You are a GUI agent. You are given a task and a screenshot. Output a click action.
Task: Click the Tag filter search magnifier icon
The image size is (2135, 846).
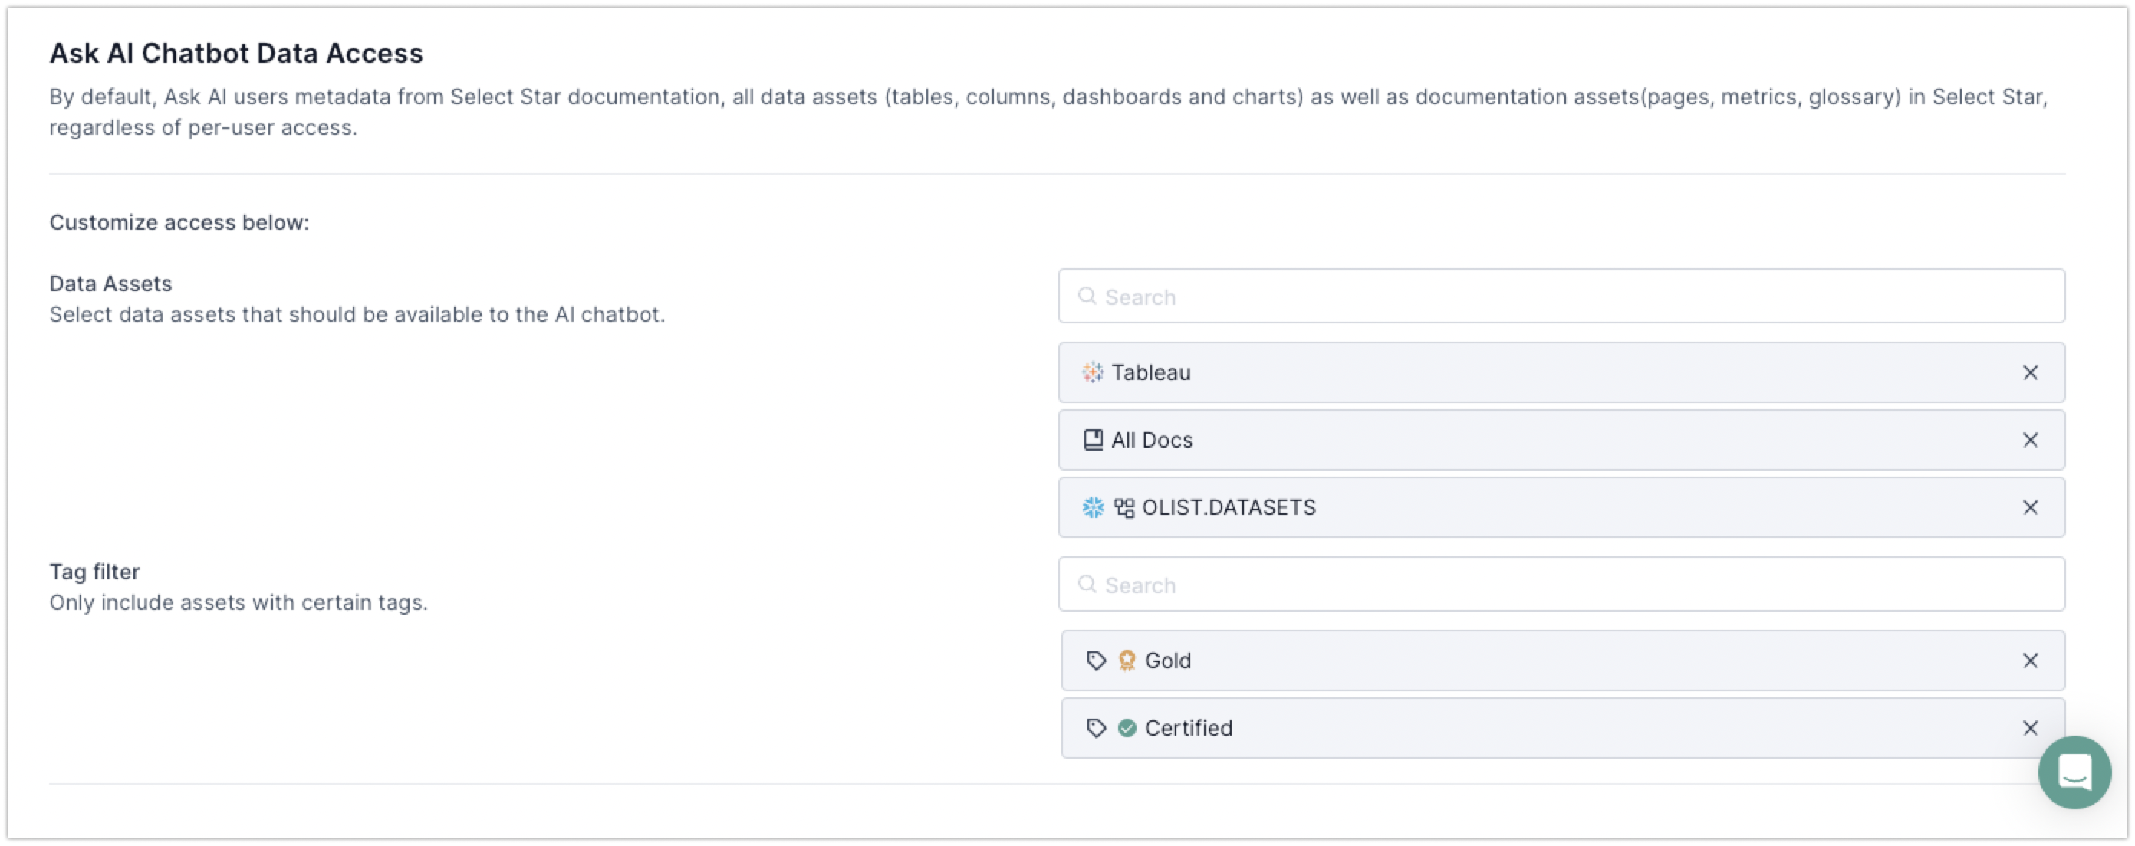pos(1087,584)
